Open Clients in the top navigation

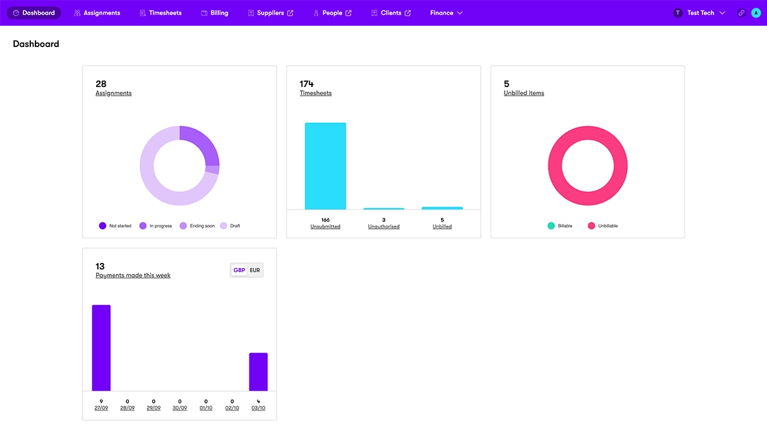[x=391, y=13]
